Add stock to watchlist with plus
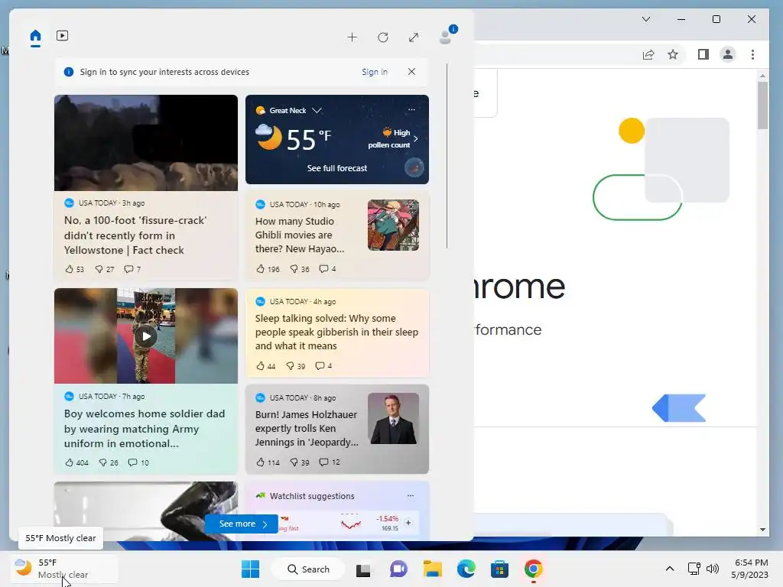The width and height of the screenshot is (783, 587). [x=408, y=523]
